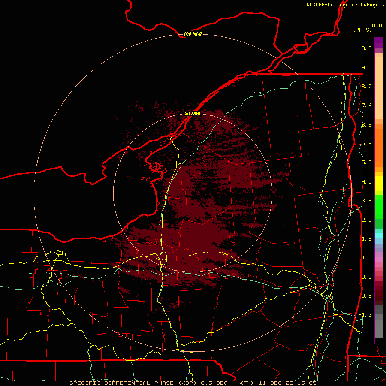This screenshot has width=386, height=386.
Task: Click the 9.8 value on the scale
Action: point(367,48)
